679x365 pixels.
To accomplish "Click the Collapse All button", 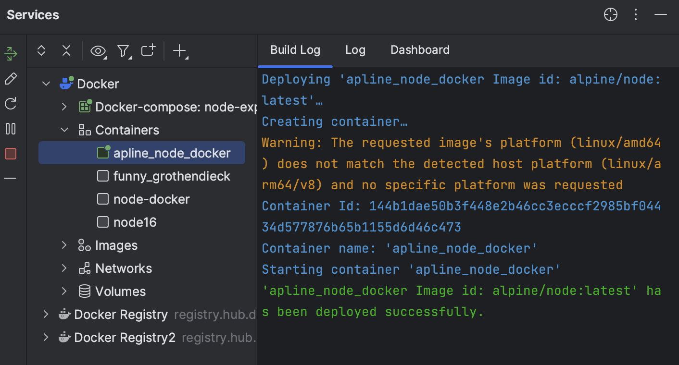I will pyautogui.click(x=66, y=50).
